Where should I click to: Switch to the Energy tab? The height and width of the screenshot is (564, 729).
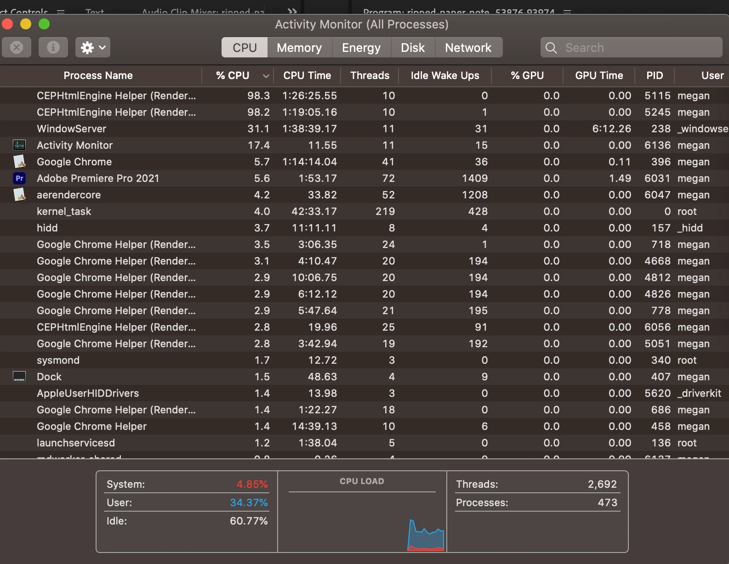coord(361,48)
